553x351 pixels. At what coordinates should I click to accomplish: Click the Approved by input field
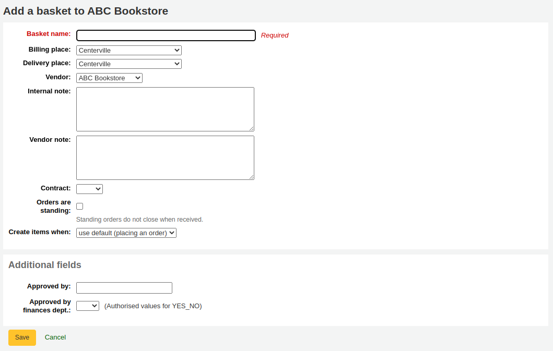(x=124, y=287)
